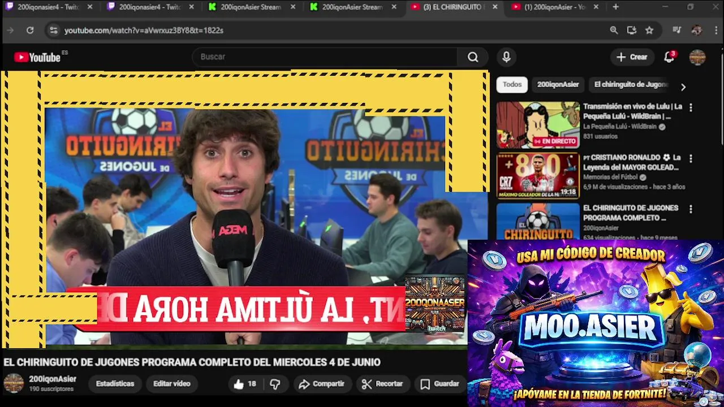Click the 190 suscriptores text
The width and height of the screenshot is (724, 407).
(51, 389)
